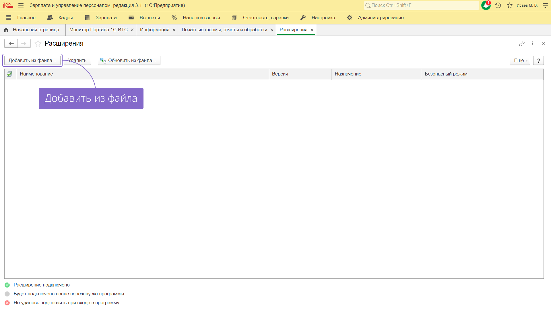Open the Администрирование section menu

pyautogui.click(x=381, y=18)
